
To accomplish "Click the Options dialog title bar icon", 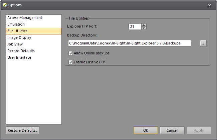I will coord(5,5).
